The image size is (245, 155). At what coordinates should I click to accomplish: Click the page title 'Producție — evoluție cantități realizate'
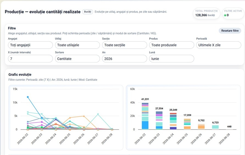(x=43, y=12)
